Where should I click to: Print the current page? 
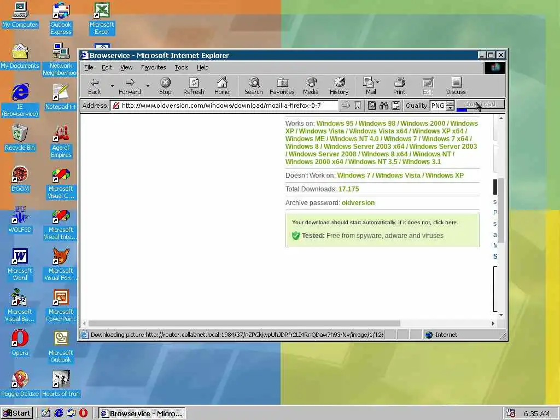coord(399,86)
